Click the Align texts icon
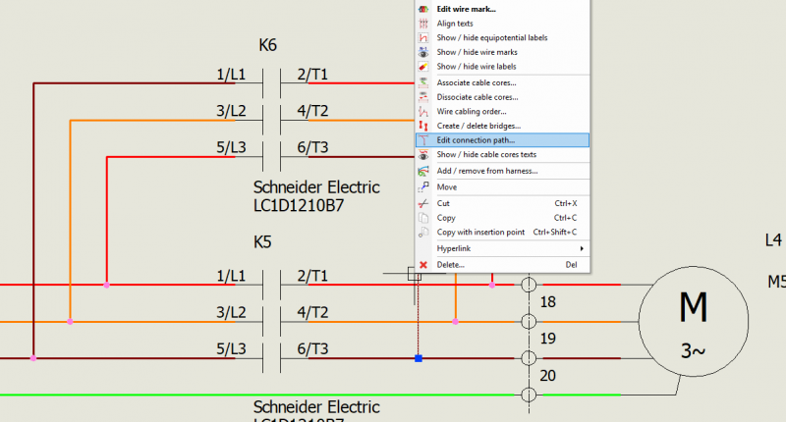 [423, 23]
